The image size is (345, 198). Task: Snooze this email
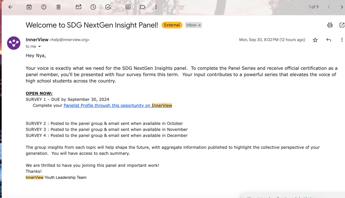point(93,7)
